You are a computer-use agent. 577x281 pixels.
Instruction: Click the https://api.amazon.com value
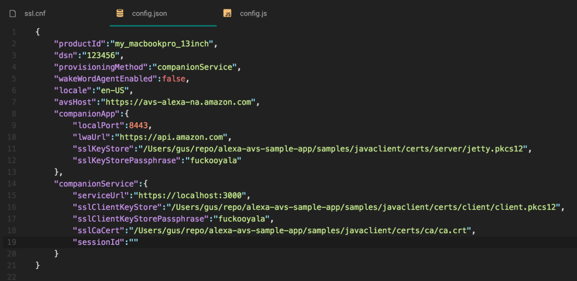(171, 137)
